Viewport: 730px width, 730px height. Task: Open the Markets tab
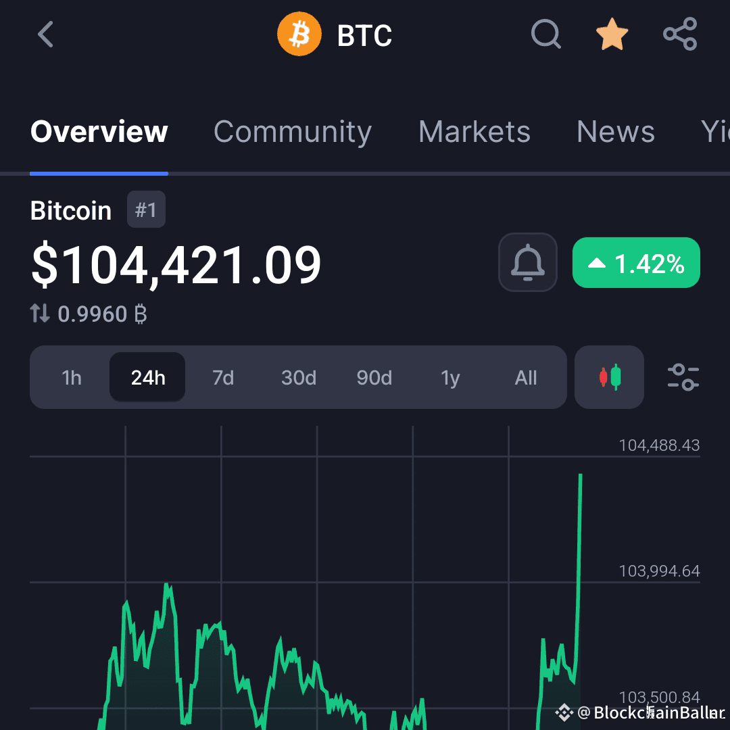(474, 132)
